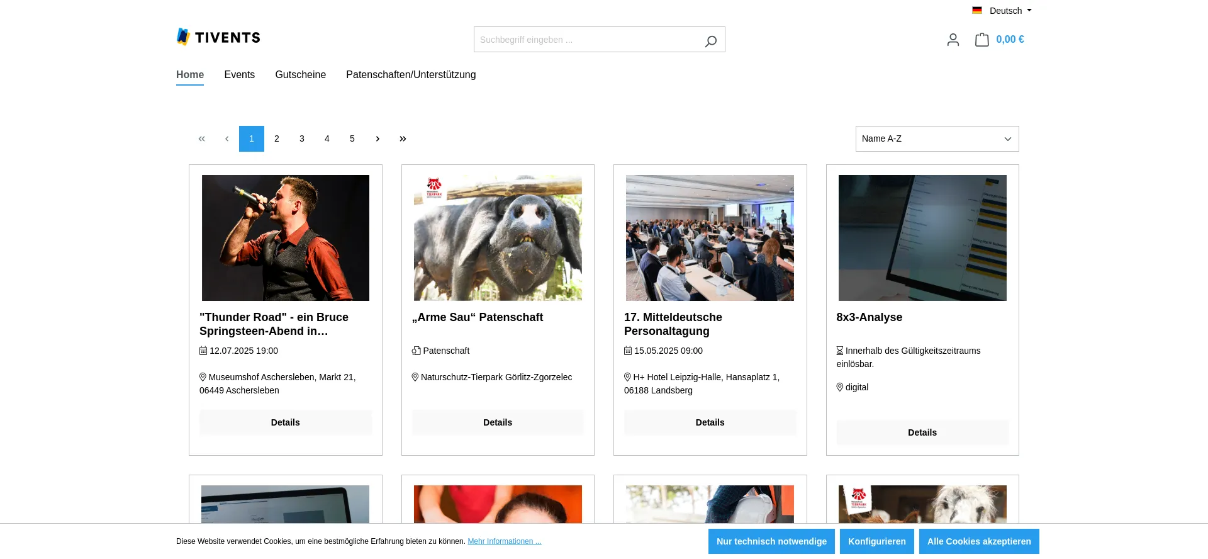The image size is (1208, 559).
Task: Click calendar icon beside 15.05.2025 09:00
Action: click(x=628, y=351)
